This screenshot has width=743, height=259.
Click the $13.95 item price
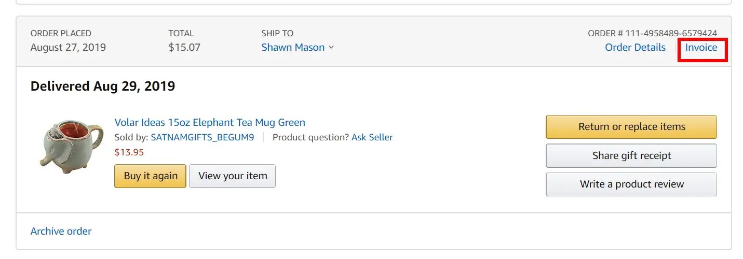pos(129,152)
